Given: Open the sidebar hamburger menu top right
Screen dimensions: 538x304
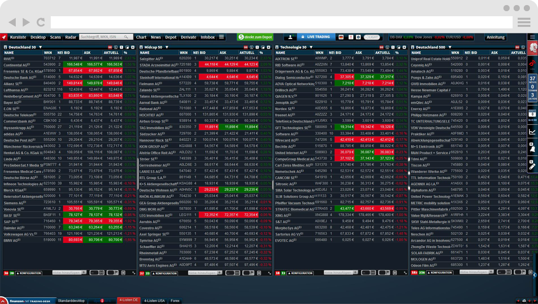Looking at the screenshot, I should 532,37.
